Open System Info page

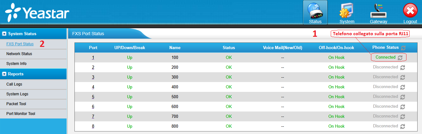click(16, 64)
